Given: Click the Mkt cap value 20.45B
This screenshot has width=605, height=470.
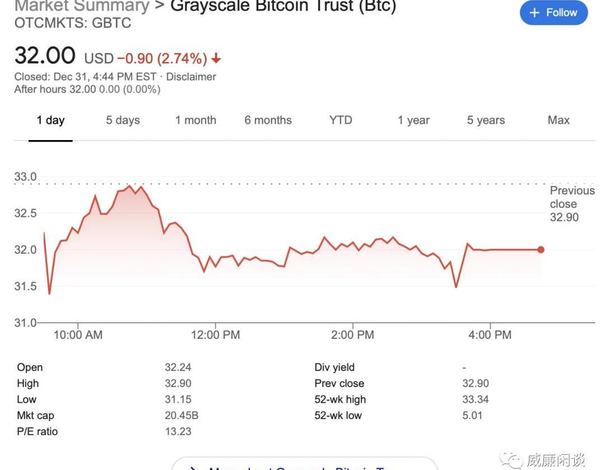Looking at the screenshot, I should pyautogui.click(x=182, y=416).
